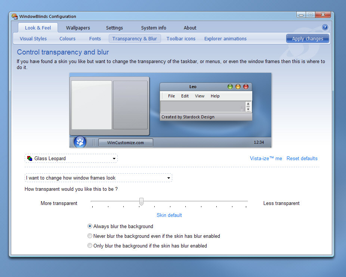346x277 pixels.
Task: Select Never blur the background option
Action: coord(90,236)
